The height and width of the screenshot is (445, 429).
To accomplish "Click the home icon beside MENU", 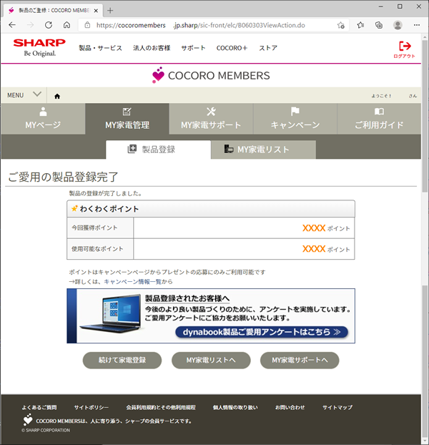I will [x=57, y=96].
